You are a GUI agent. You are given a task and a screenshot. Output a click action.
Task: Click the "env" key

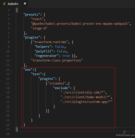28,70
